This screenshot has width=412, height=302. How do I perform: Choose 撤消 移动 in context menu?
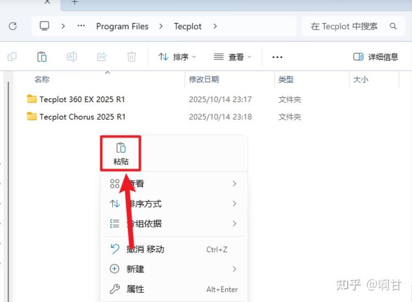(174, 249)
